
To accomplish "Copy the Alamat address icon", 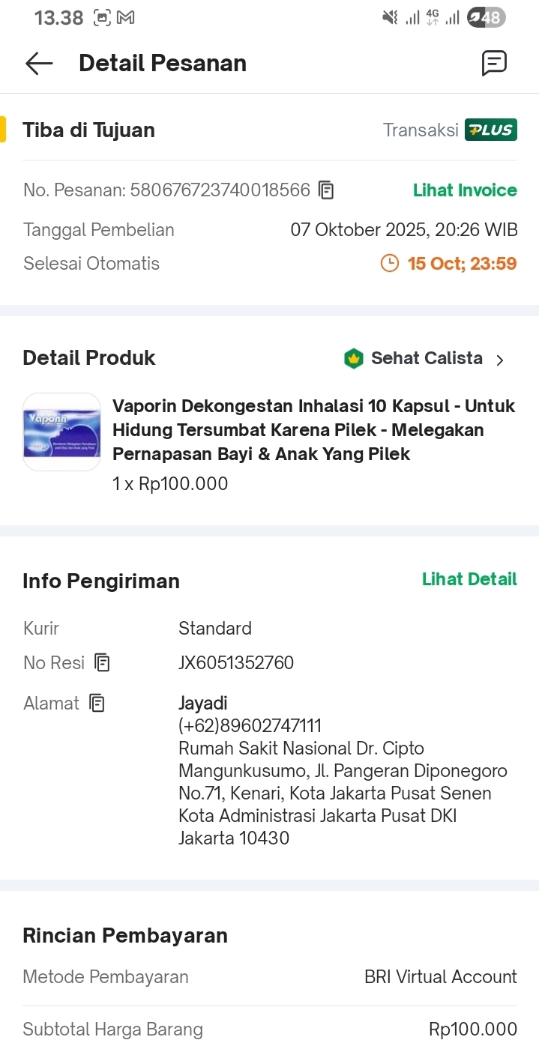I will [97, 703].
